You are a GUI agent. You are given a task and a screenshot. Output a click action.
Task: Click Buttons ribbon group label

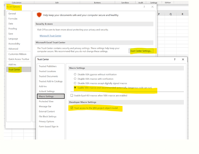97,2
